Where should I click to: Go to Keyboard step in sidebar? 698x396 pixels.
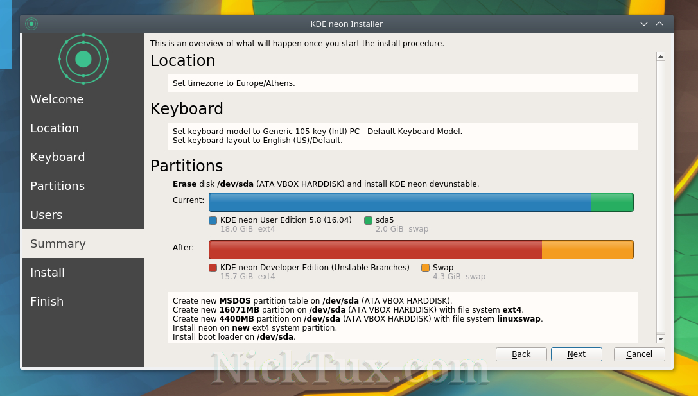[x=57, y=157]
